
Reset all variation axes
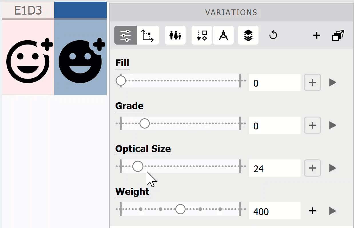point(273,35)
